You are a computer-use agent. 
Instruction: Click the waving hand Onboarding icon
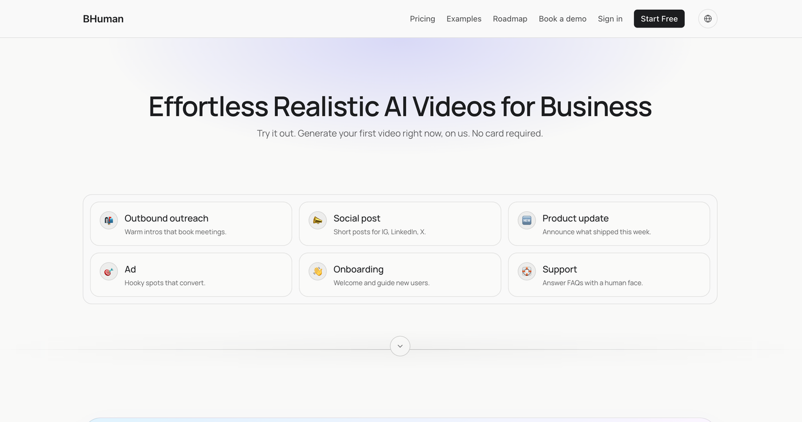point(317,271)
